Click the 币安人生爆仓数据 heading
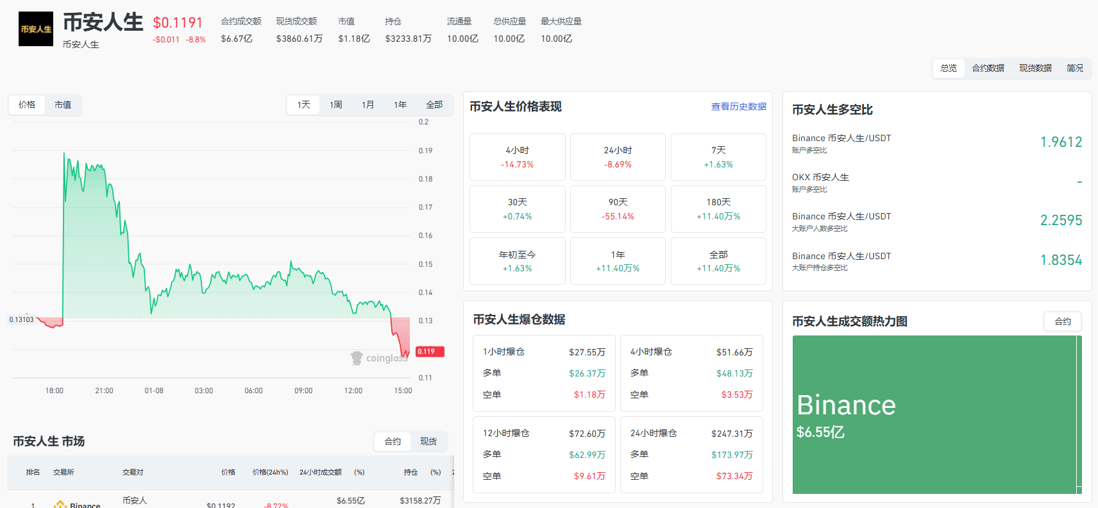This screenshot has width=1098, height=508. 519,319
